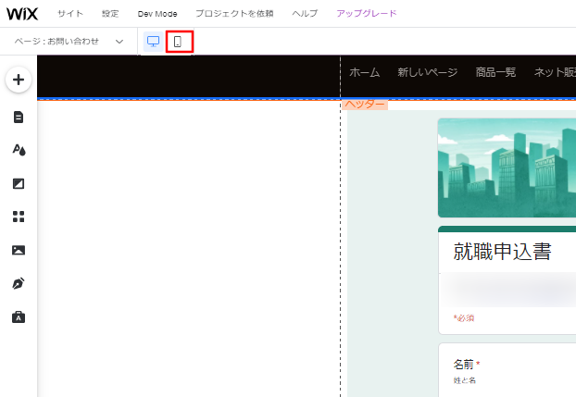Open the Site Design droplet icon
This screenshot has width=576, height=397.
tap(19, 150)
